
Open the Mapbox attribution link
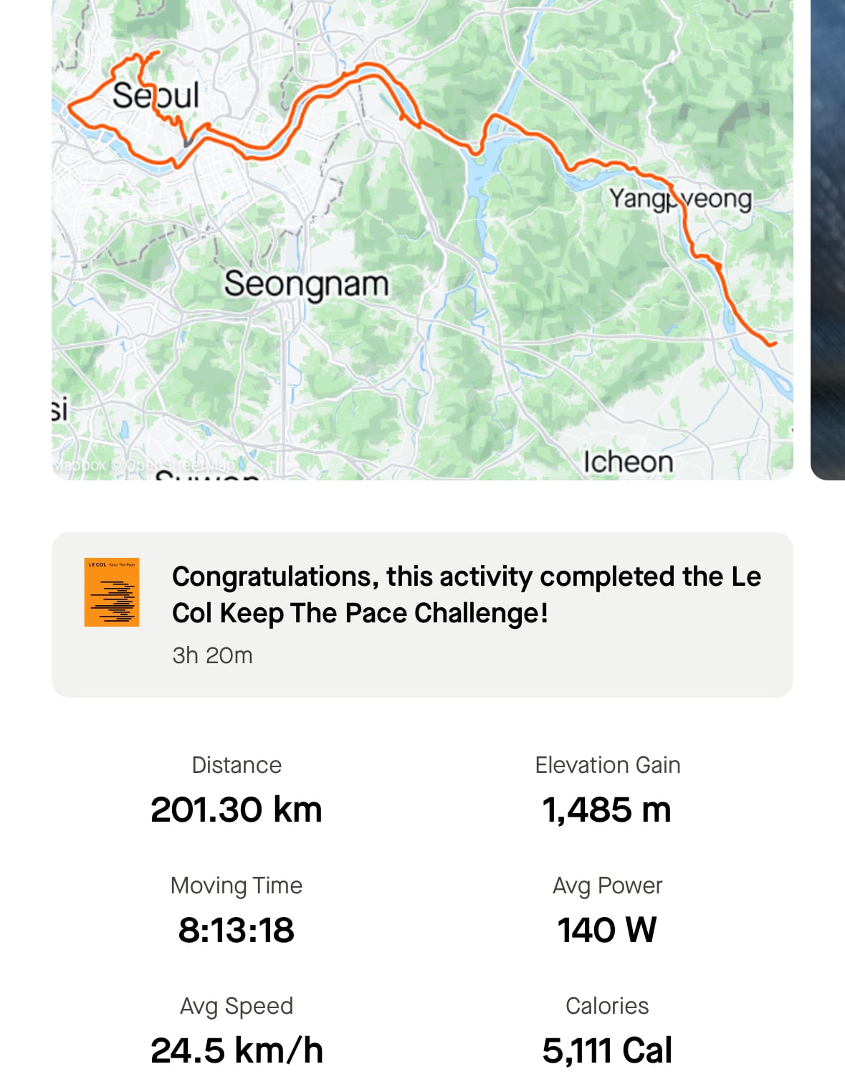tap(80, 465)
